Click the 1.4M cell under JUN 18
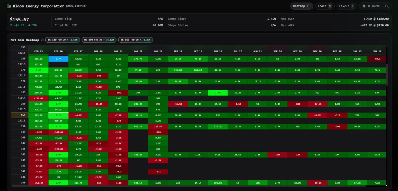 point(218,92)
